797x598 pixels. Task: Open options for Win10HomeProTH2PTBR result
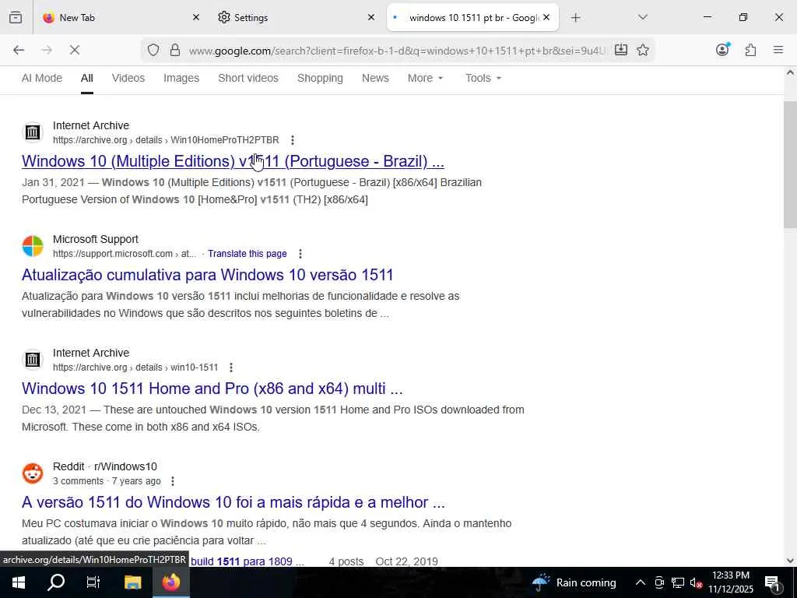click(x=292, y=140)
